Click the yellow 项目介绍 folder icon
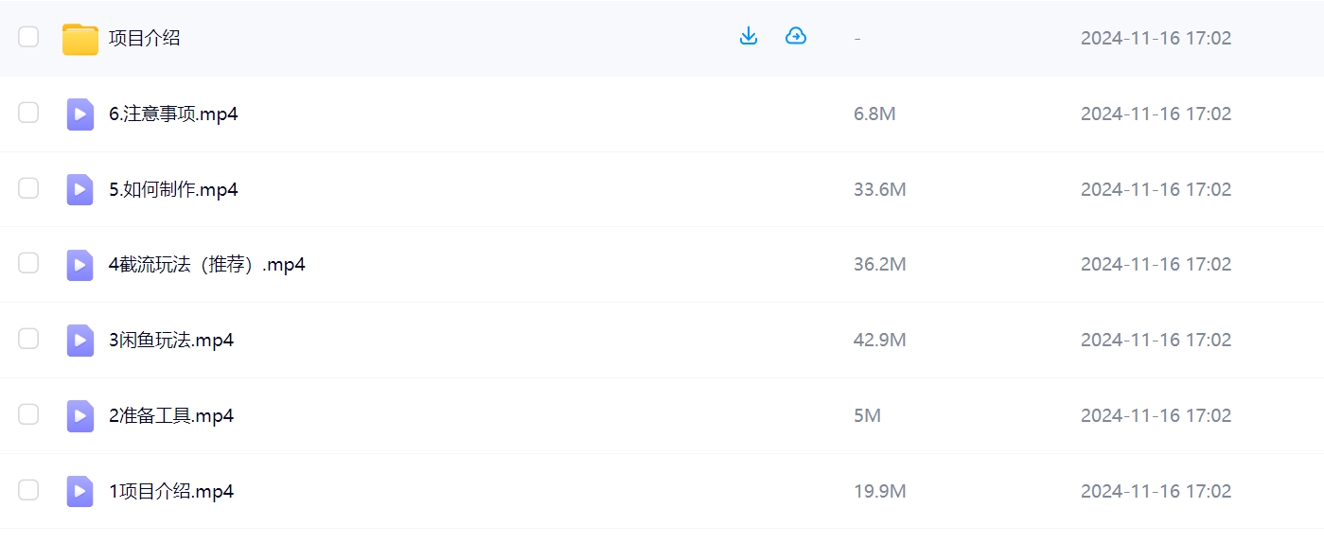The image size is (1324, 543). click(80, 39)
